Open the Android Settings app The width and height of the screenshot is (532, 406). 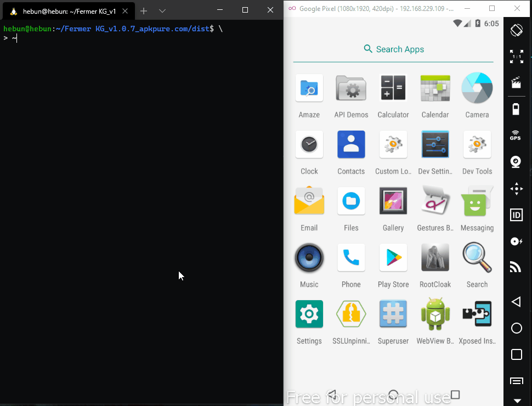[x=309, y=314]
